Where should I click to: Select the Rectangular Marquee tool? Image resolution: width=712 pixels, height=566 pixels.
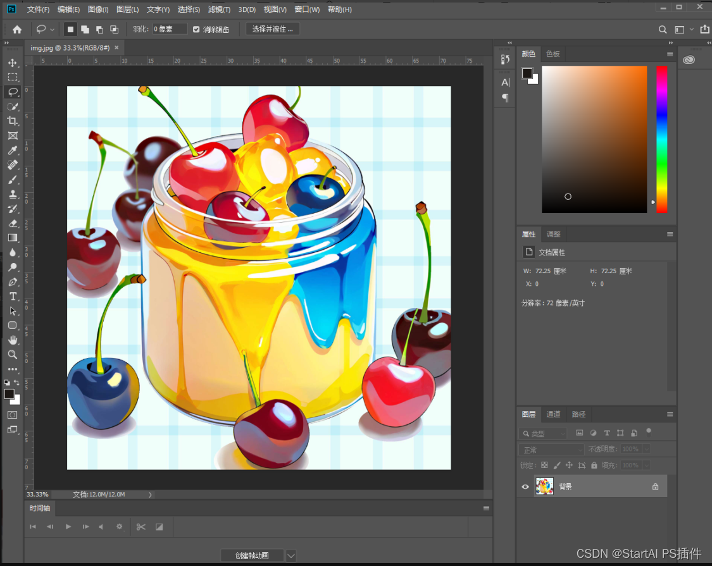(x=12, y=77)
